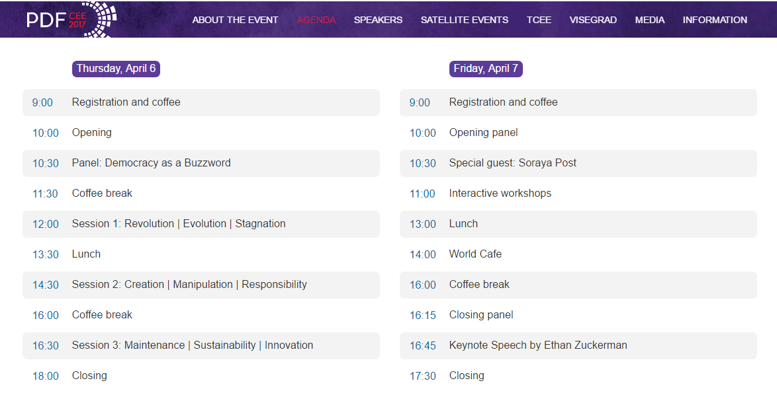Open Keynote Speech by Ethan Zuckerman

tap(537, 345)
